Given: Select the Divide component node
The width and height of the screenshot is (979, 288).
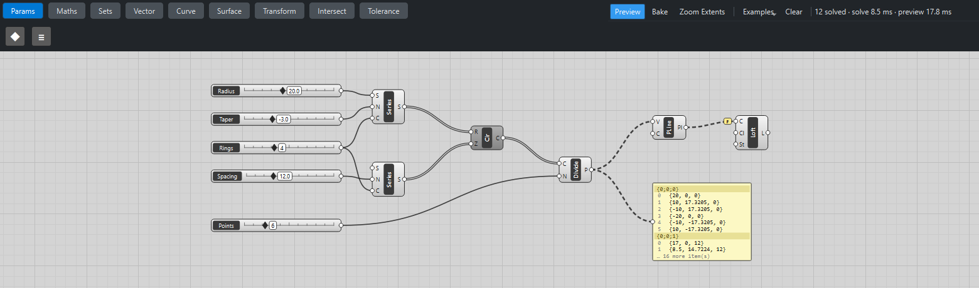Looking at the screenshot, I should pyautogui.click(x=575, y=170).
